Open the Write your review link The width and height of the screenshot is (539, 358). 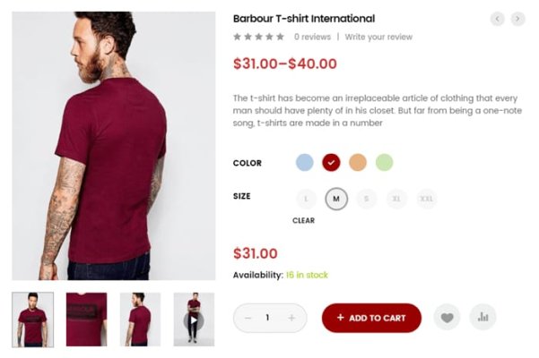[378, 37]
